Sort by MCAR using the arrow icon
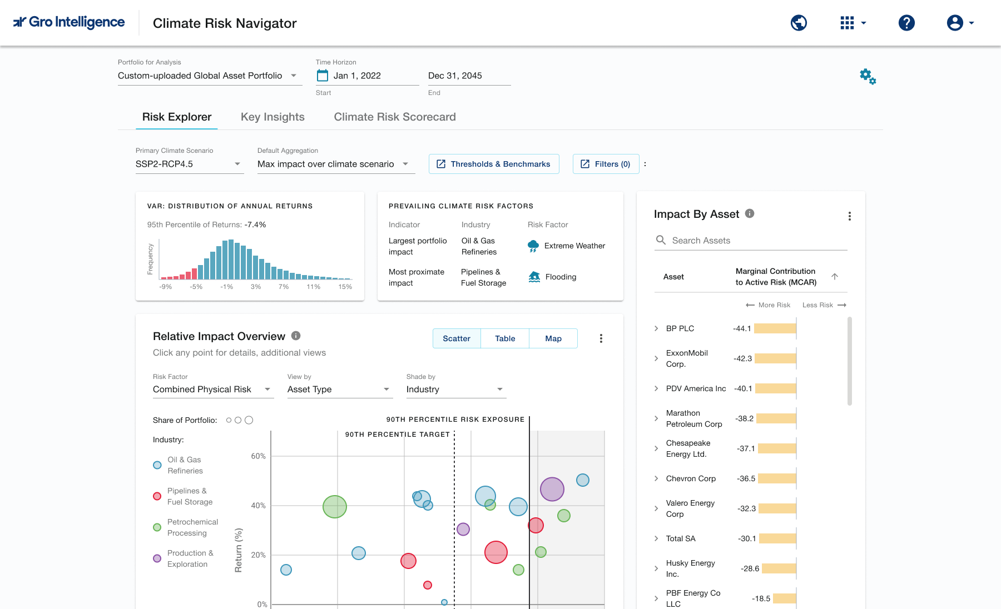Viewport: 1001px width, 609px height. click(834, 277)
